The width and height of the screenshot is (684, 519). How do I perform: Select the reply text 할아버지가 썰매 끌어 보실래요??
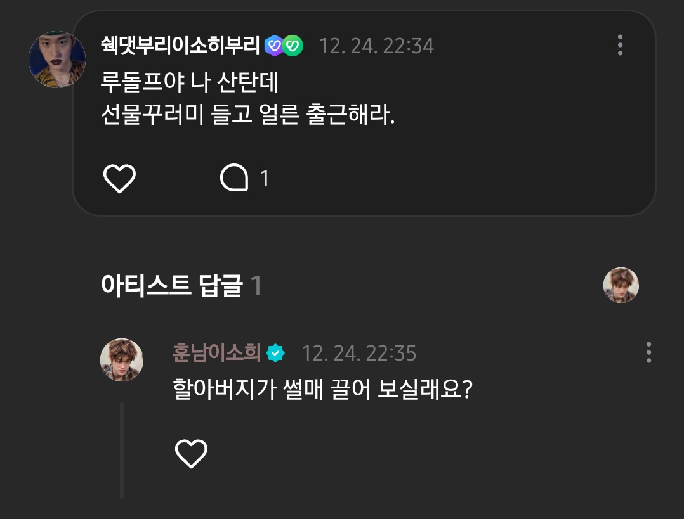[323, 389]
